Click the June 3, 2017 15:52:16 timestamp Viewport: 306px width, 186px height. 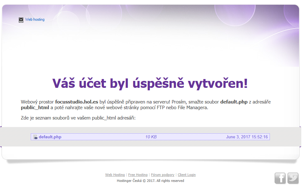pos(247,137)
